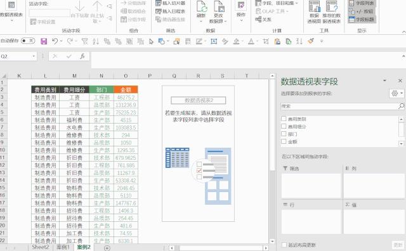Open the pivot fields pane options arrow
The height and width of the screenshot is (251, 406).
tap(384, 80)
